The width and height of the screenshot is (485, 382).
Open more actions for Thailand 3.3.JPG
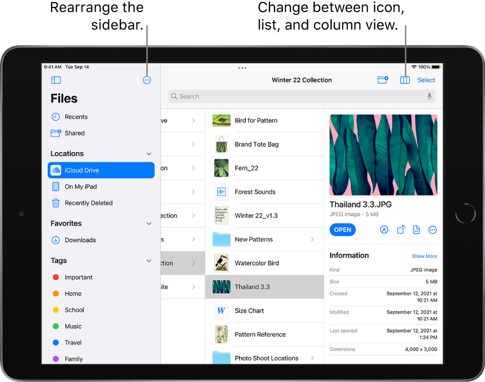tap(432, 230)
